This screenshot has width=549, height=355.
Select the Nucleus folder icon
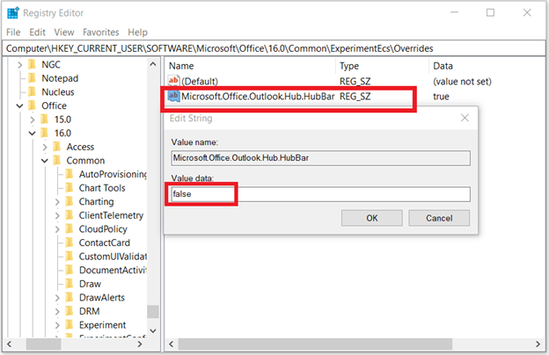click(x=33, y=91)
